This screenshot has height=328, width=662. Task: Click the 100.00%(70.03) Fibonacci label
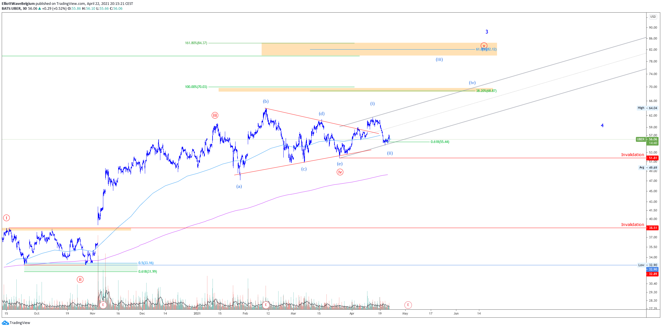point(196,87)
